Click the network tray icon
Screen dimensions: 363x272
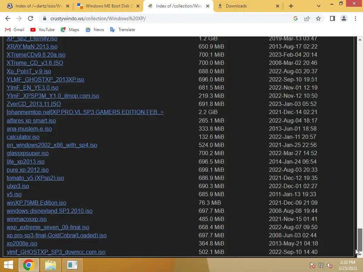[x=321, y=265]
